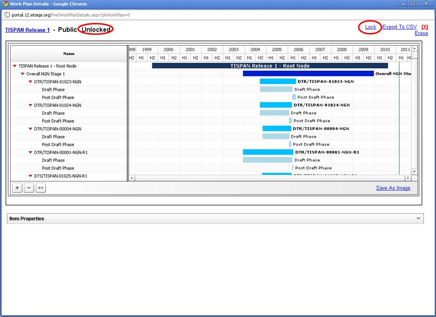Viewport: 436px width, 317px height.
Task: Click vertical scrollbar down arrow in chart
Action: (x=415, y=172)
